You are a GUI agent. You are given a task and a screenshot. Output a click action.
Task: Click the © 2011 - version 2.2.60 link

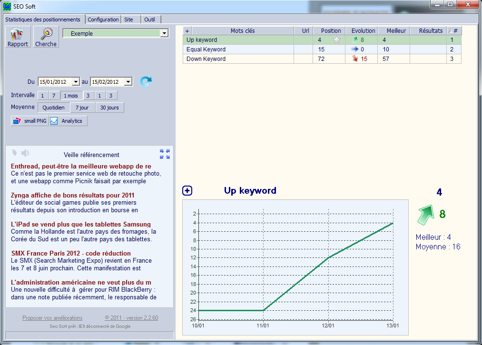[132, 317]
